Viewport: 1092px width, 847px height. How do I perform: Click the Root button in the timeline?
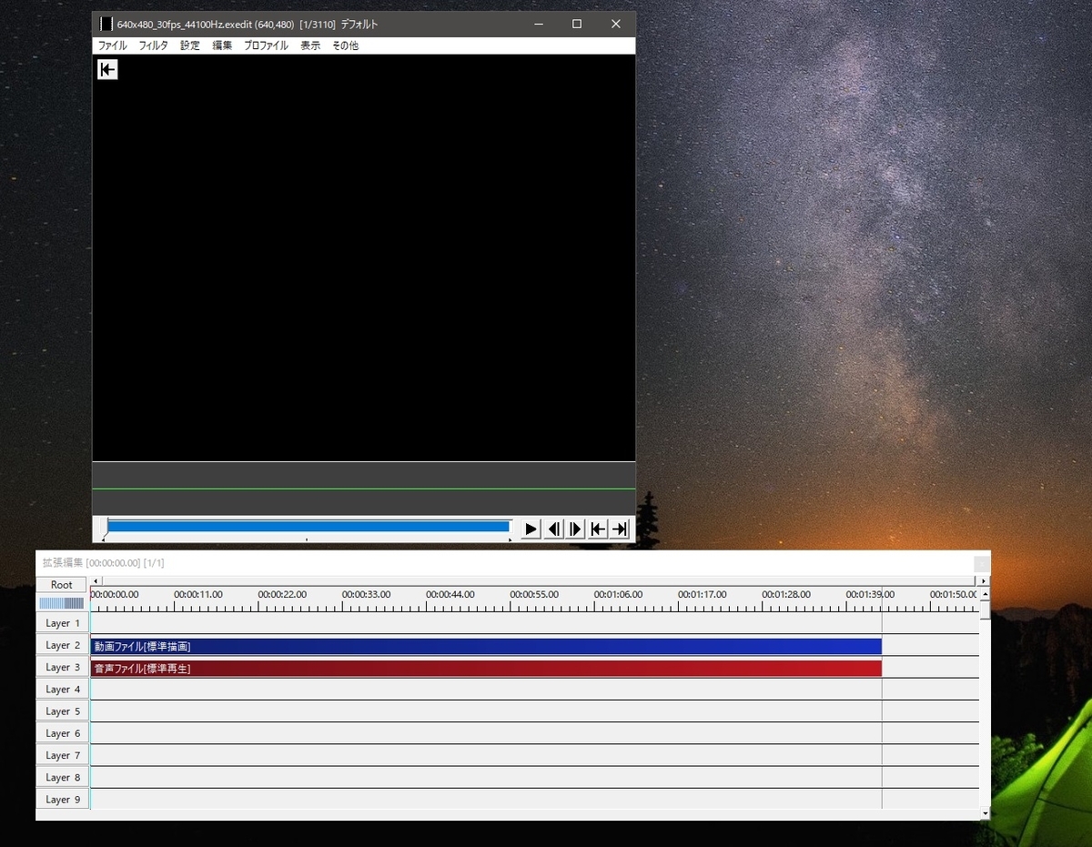[62, 585]
